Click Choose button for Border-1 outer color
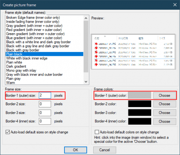This screenshot has height=155, width=180. tap(165, 96)
